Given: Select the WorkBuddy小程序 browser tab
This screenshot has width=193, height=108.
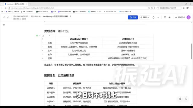Looking at the screenshot, I should pyautogui.click(x=16, y=4).
